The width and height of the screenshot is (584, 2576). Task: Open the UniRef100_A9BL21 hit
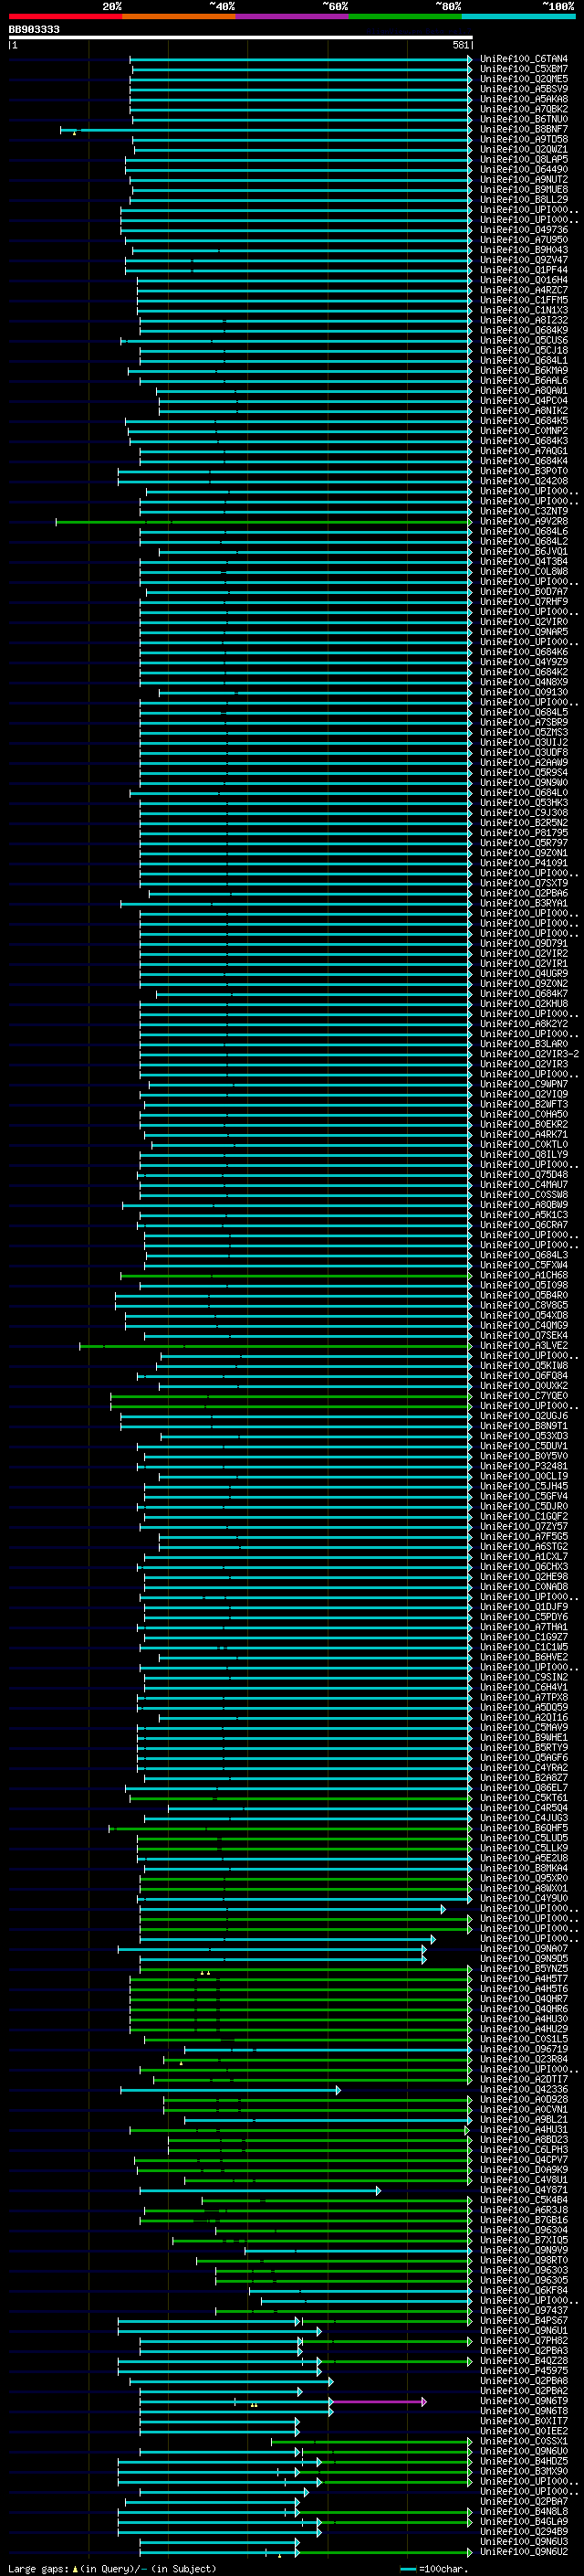(x=524, y=2119)
